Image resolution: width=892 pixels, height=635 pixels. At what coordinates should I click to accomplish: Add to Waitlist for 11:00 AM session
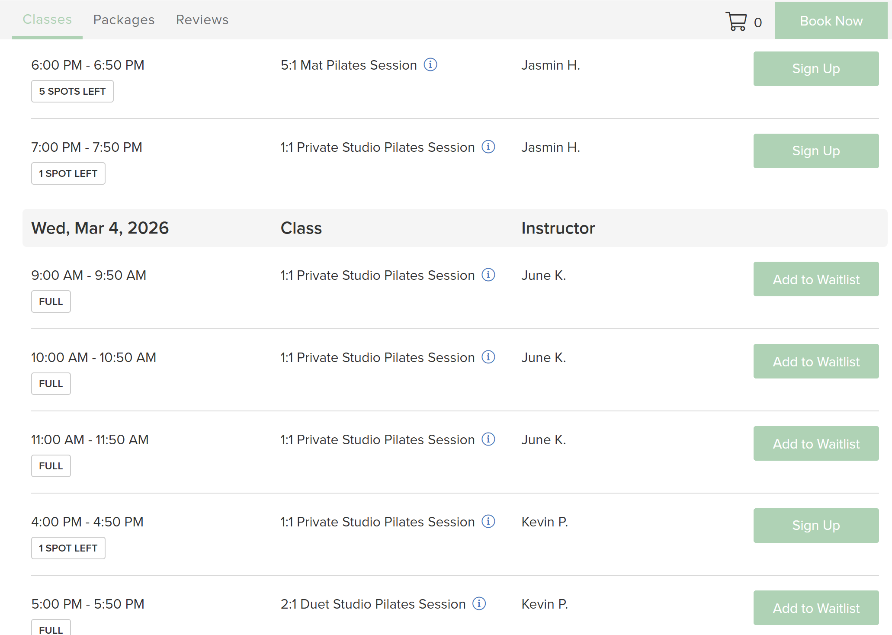(x=815, y=443)
